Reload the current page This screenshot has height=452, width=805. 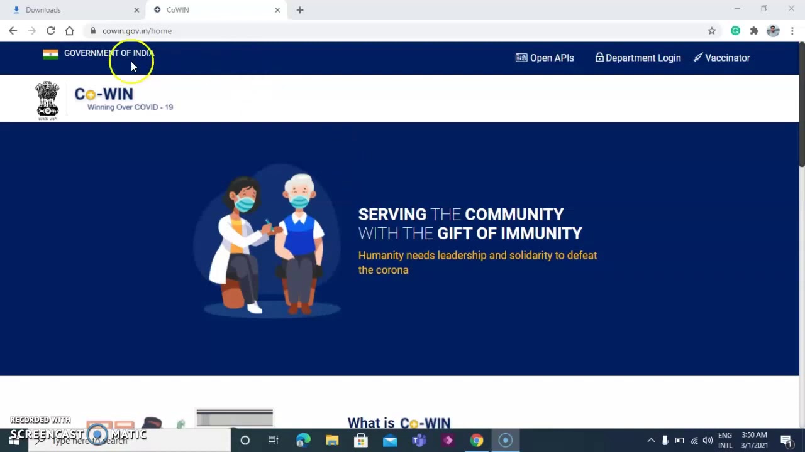pyautogui.click(x=51, y=31)
